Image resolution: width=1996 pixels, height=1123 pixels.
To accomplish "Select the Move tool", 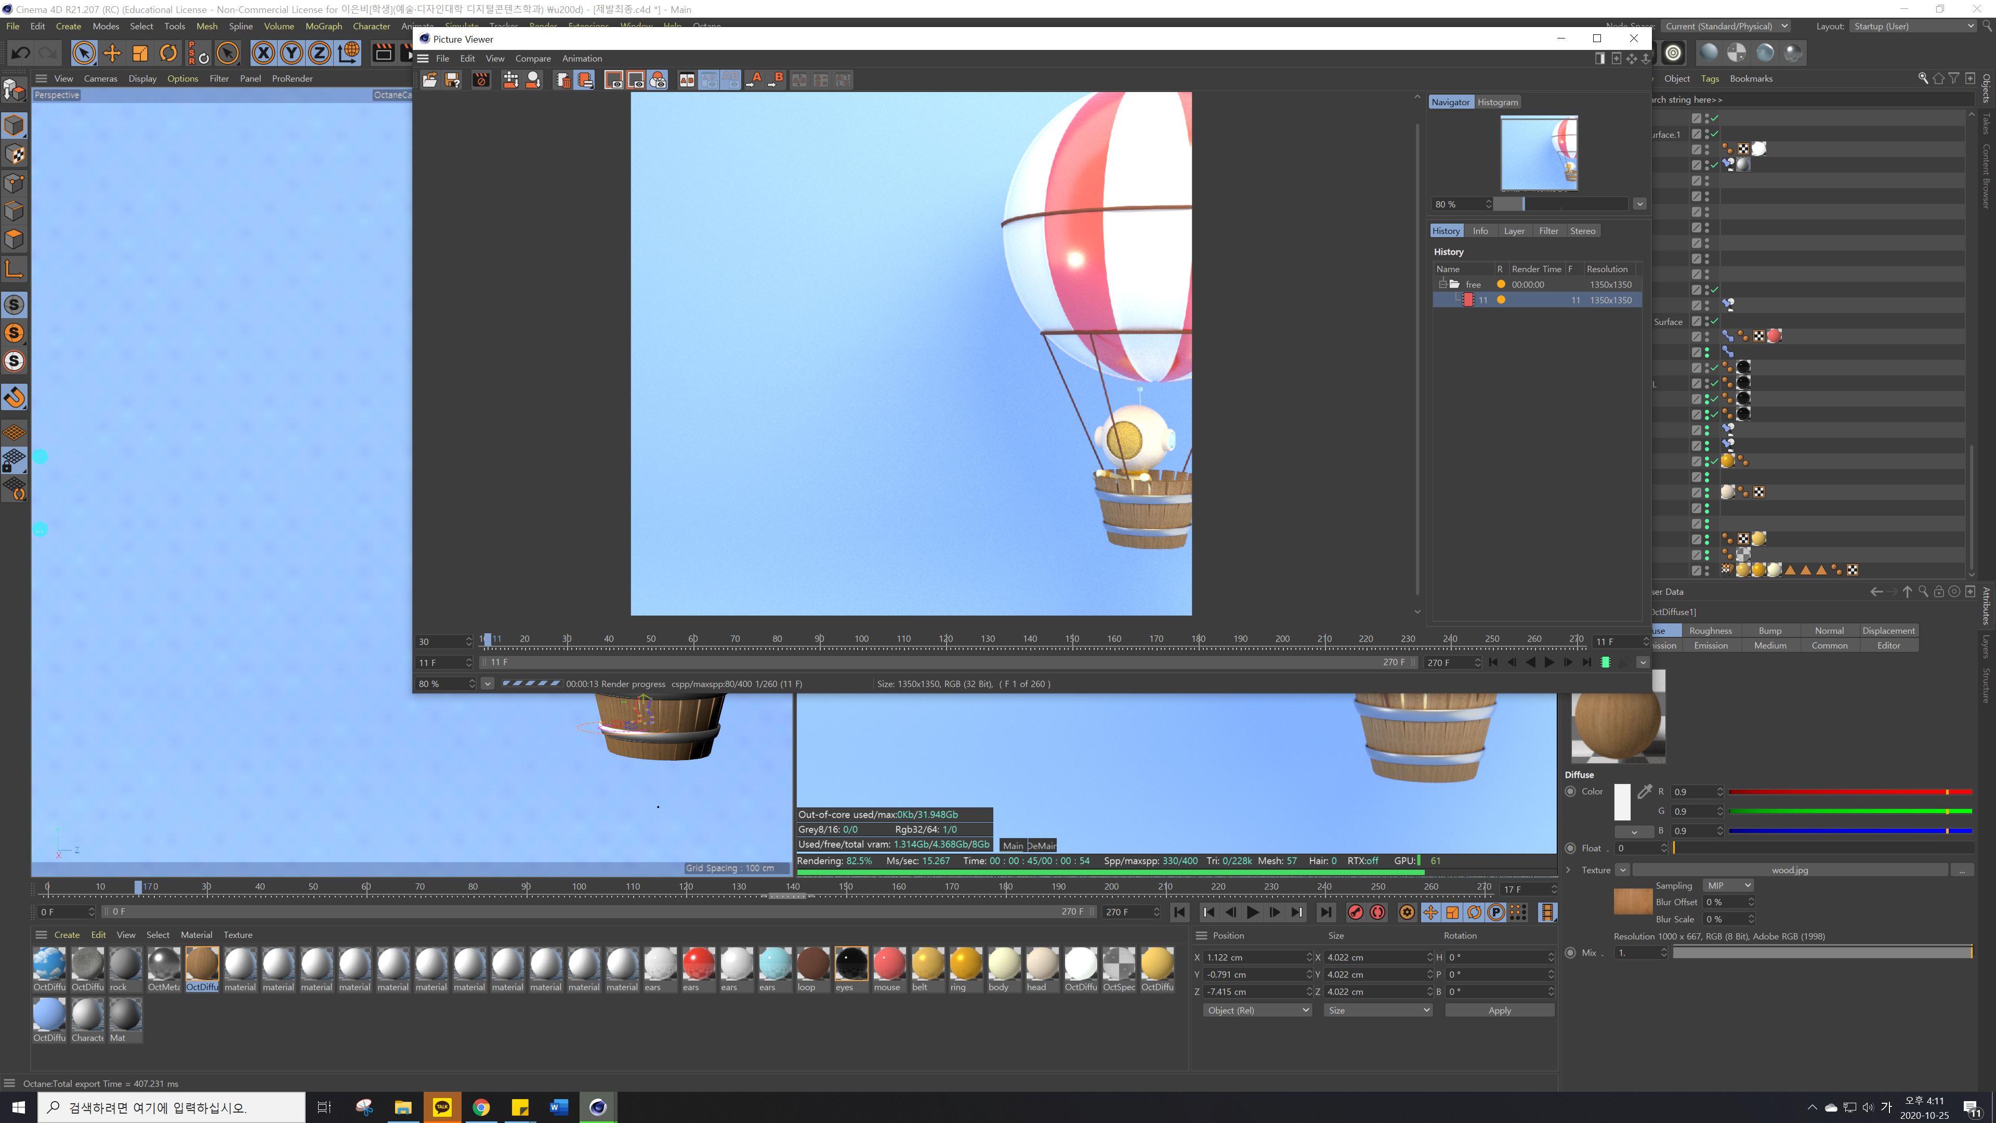I will tap(112, 53).
